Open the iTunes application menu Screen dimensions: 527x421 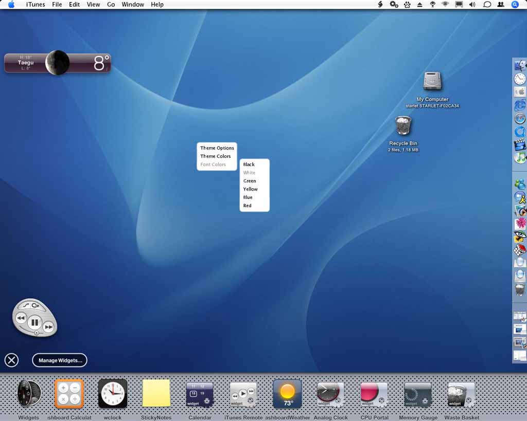tap(36, 4)
